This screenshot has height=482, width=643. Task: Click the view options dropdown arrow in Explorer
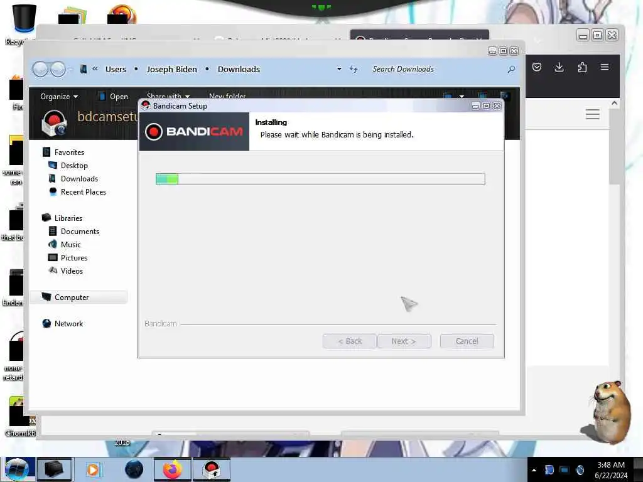pos(462,96)
